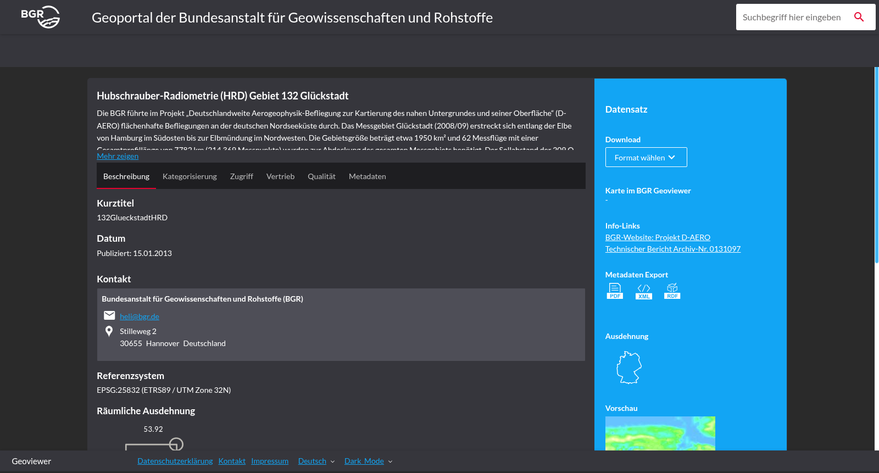Click the location pin icon by Stilleweg 2
The height and width of the screenshot is (473, 879).
[109, 331]
